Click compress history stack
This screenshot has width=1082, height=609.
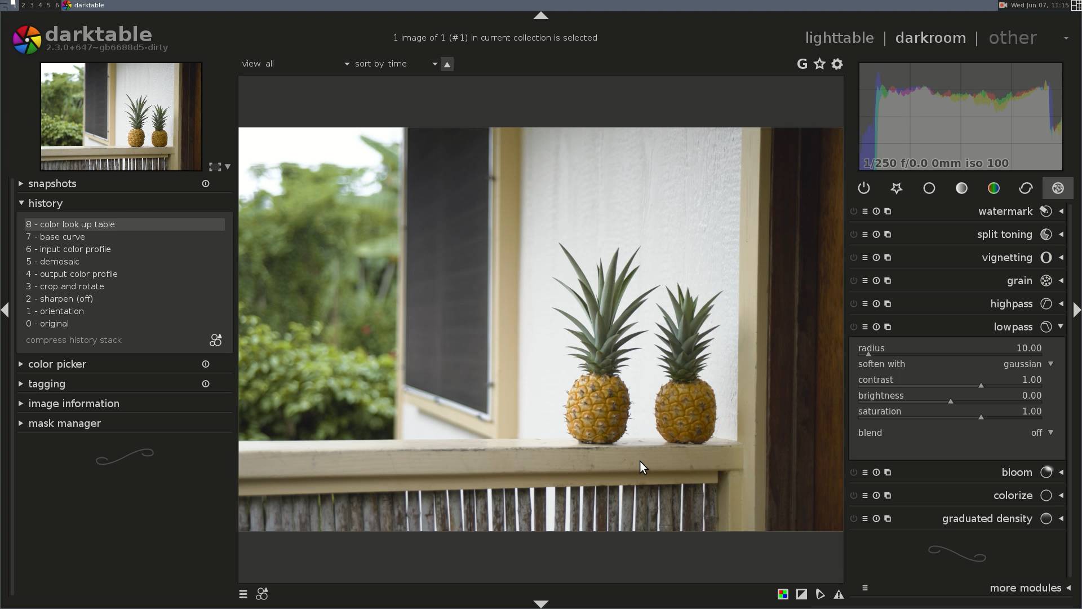(x=74, y=340)
